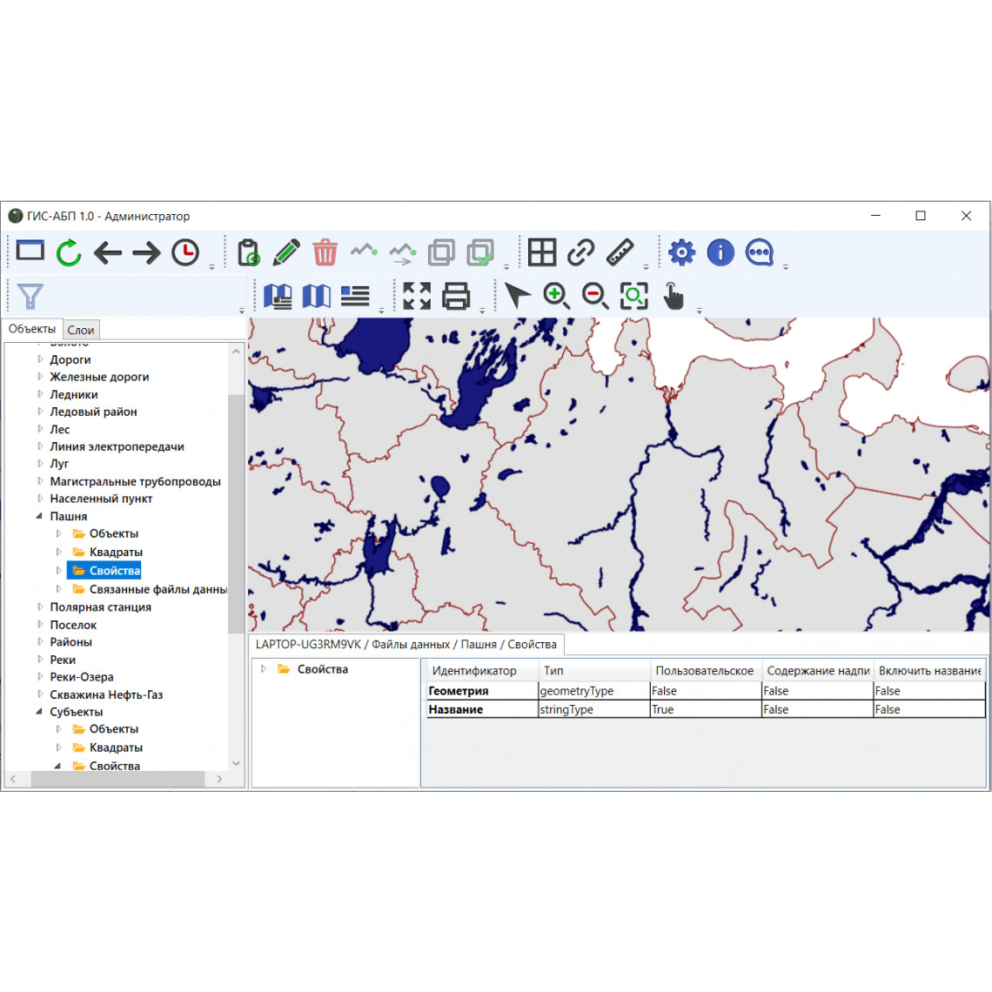Click the four-square grid icon
The width and height of the screenshot is (992, 992).
click(x=542, y=252)
